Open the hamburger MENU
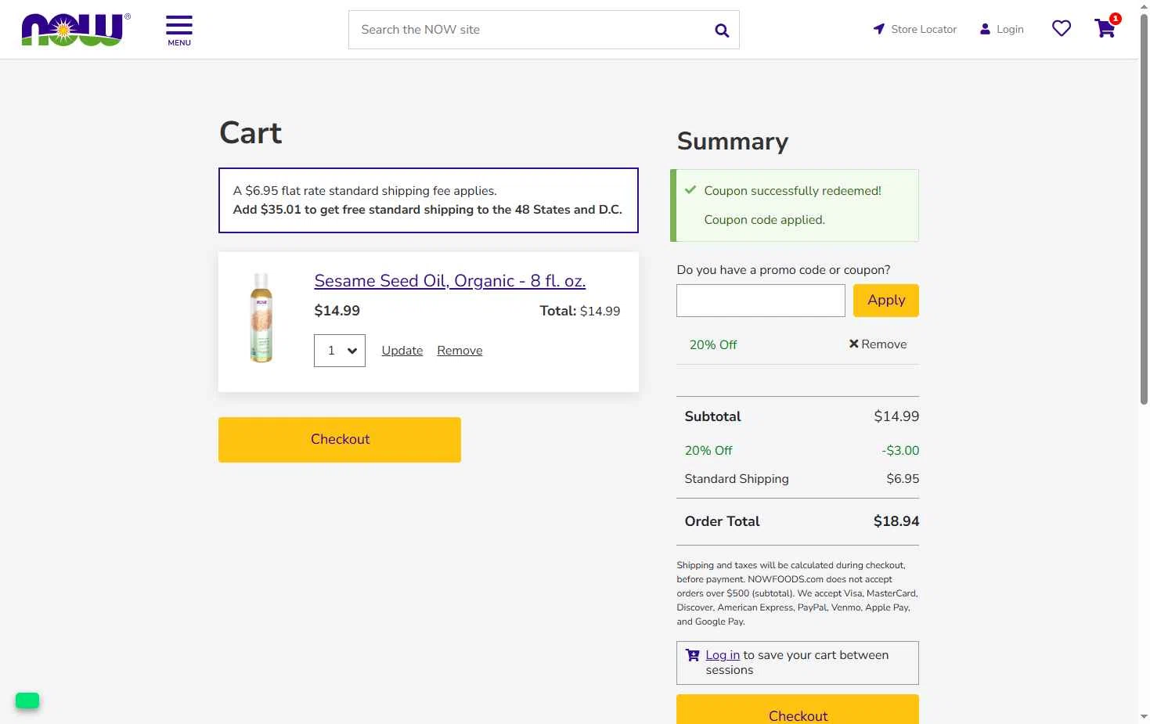The height and width of the screenshot is (724, 1150). point(179,31)
